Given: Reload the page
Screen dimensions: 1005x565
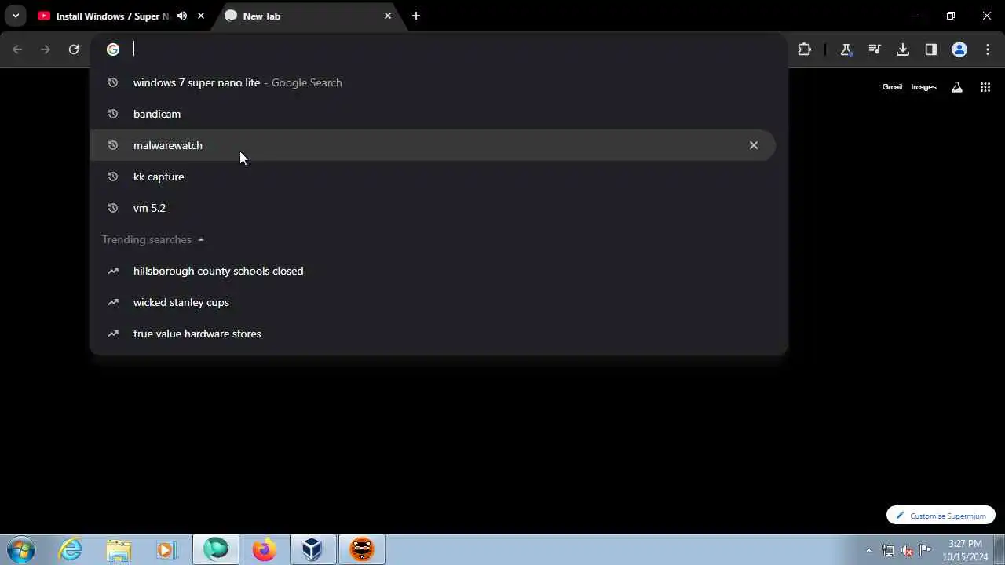Looking at the screenshot, I should pyautogui.click(x=74, y=49).
